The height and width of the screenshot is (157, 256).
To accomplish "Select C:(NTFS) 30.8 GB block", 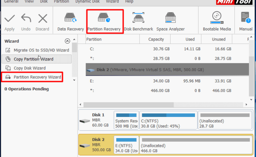I will point(168,120).
